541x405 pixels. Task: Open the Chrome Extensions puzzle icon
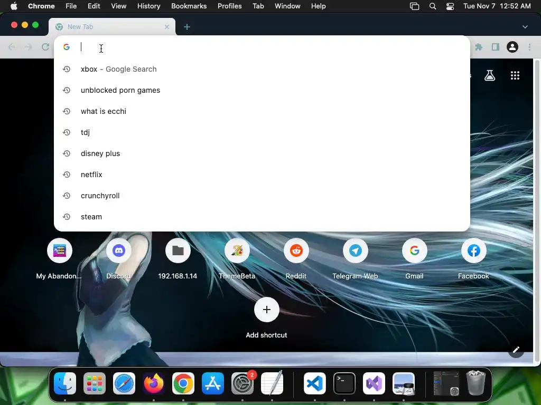(479, 47)
